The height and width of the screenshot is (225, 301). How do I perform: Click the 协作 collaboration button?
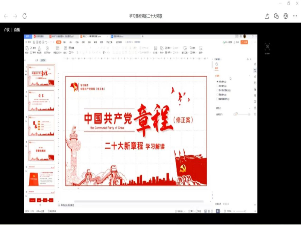(236, 42)
